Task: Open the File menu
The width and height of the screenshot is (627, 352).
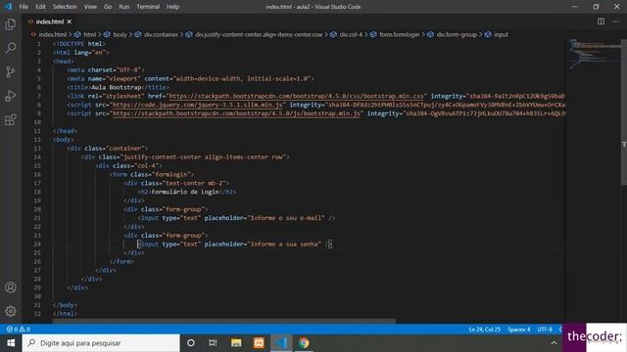Action: point(24,7)
